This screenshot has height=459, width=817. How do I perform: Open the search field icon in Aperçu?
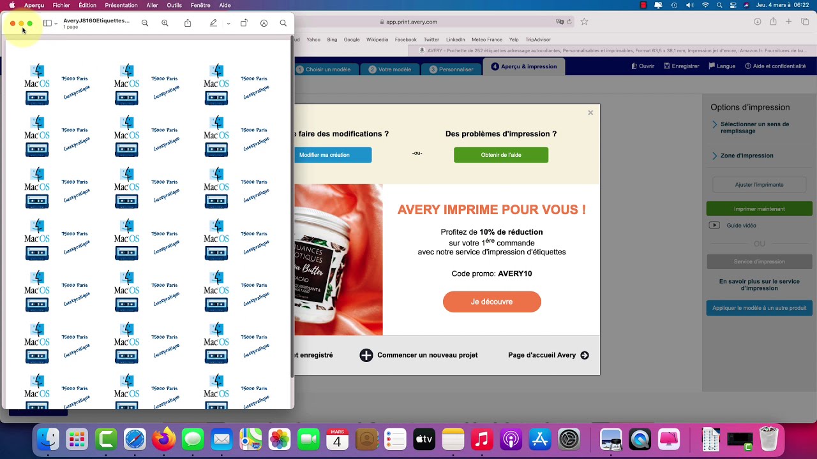(x=283, y=23)
